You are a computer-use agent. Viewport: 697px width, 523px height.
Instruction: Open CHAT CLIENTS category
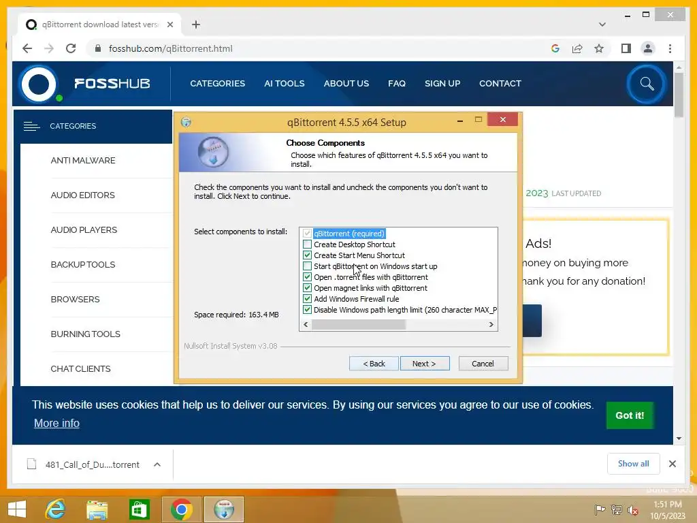[80, 368]
